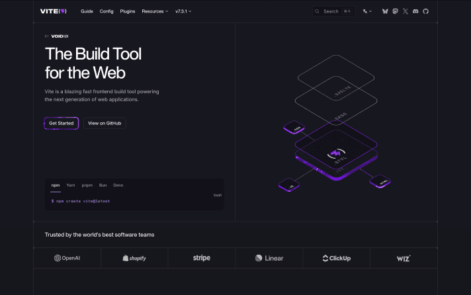Viewport: 471px width, 295px height.
Task: Click the Stripe logo
Action: (x=202, y=258)
